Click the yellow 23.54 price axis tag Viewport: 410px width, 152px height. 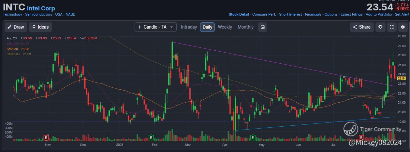[402, 78]
